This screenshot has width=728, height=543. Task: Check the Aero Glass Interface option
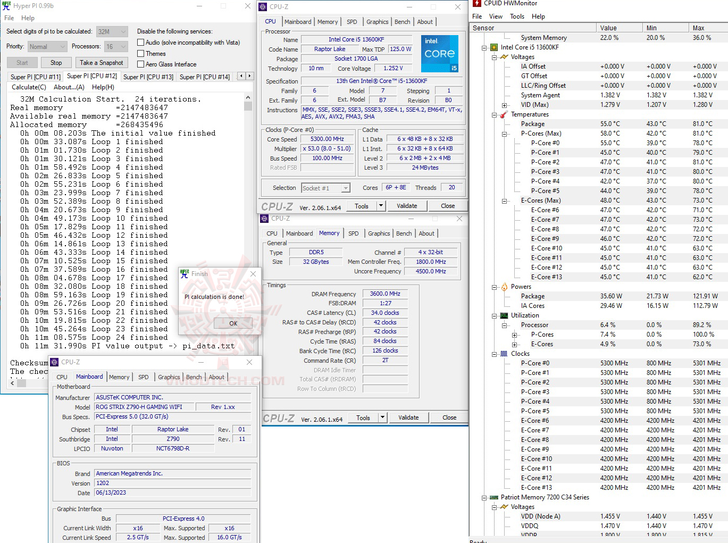141,64
